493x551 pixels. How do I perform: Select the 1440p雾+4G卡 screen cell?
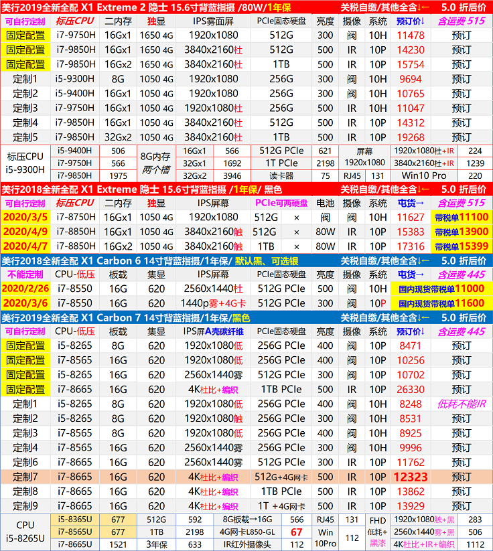click(x=214, y=303)
